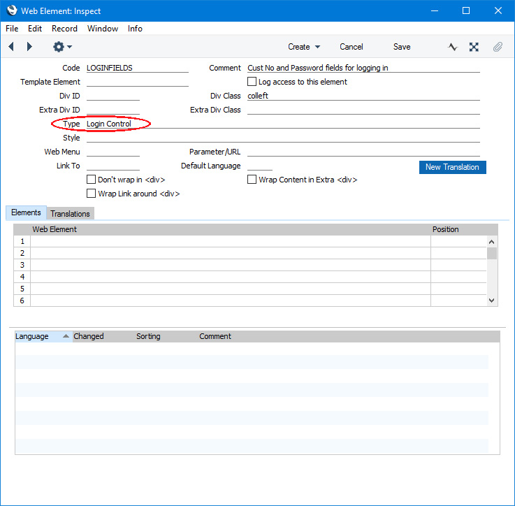Select row number 6 in the matrix
This screenshot has height=506, width=515.
[22, 301]
